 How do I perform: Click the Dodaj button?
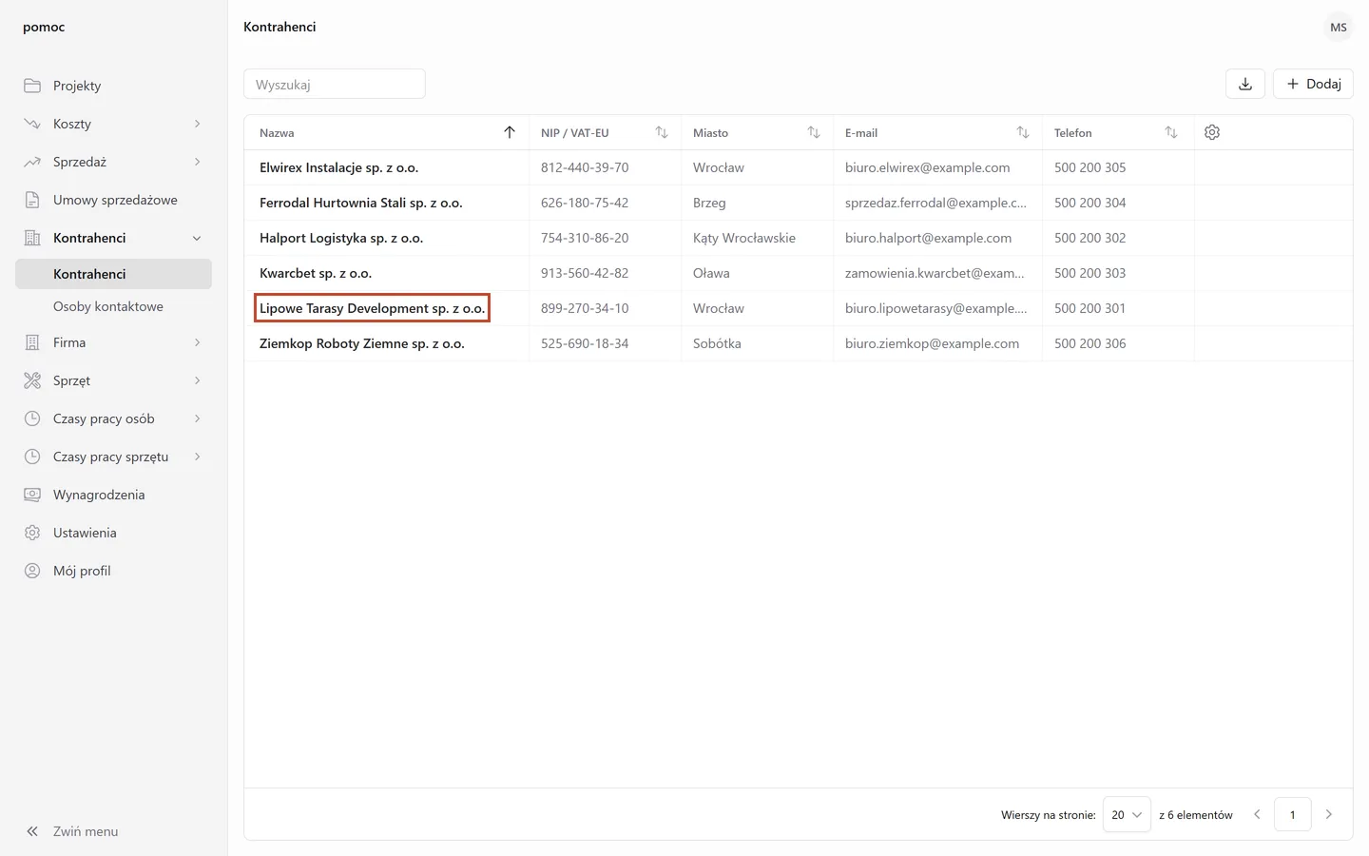pyautogui.click(x=1313, y=84)
